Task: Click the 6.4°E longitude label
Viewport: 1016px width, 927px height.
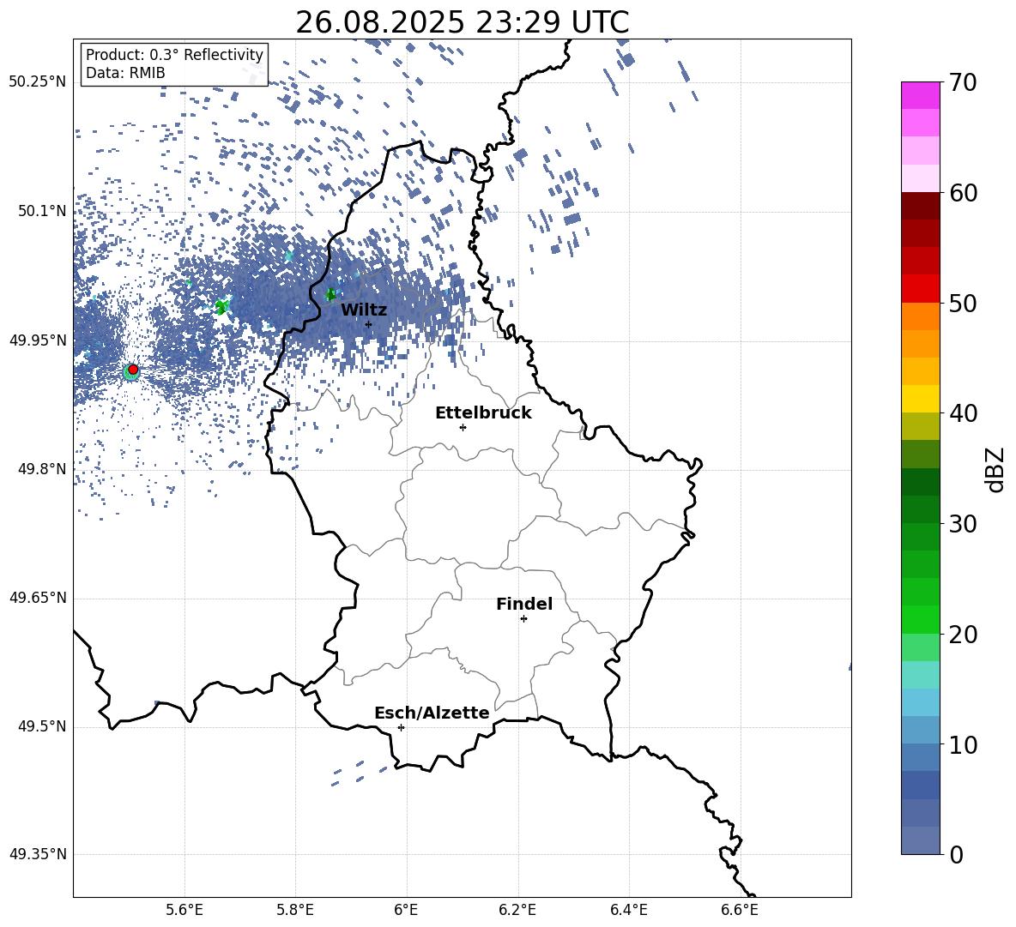Action: [x=628, y=910]
